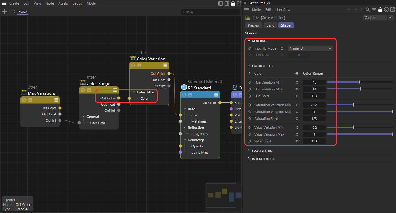This screenshot has width=396, height=213.
Task: Click the Hue Seed value field
Action: click(x=314, y=96)
